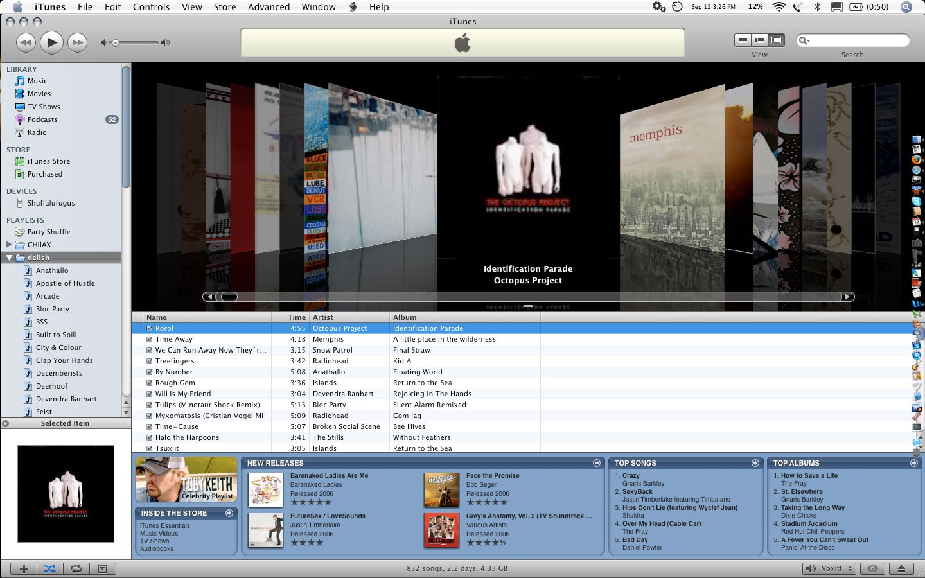Toggle shuffle playback icon
Image resolution: width=925 pixels, height=578 pixels.
coord(50,568)
